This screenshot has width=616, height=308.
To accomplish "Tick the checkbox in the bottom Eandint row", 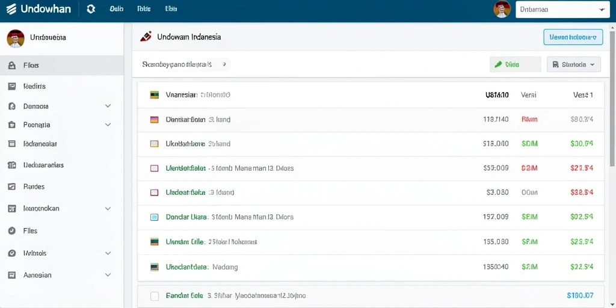I will pyautogui.click(x=155, y=296).
